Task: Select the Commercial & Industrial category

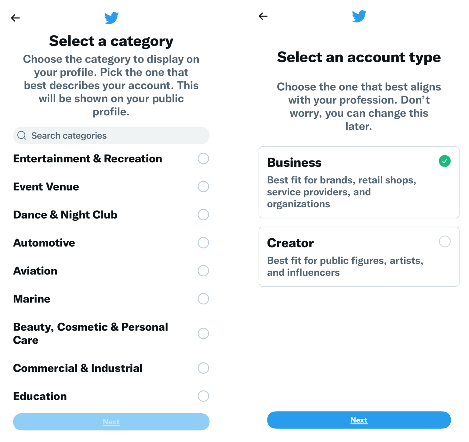Action: point(203,368)
